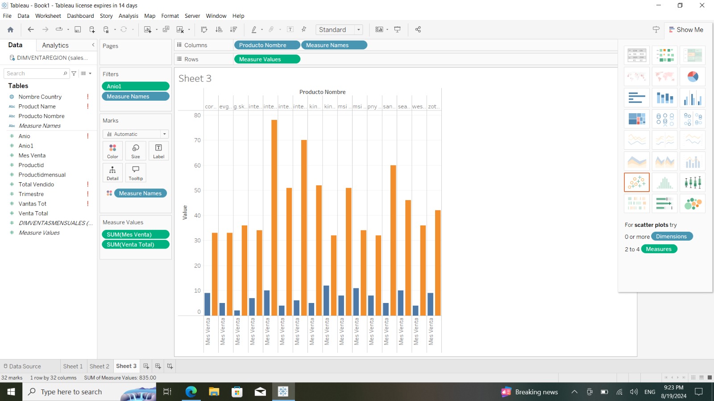The height and width of the screenshot is (401, 714).
Task: Click the Duplicate sheet toolbar icon
Action: coord(166,29)
